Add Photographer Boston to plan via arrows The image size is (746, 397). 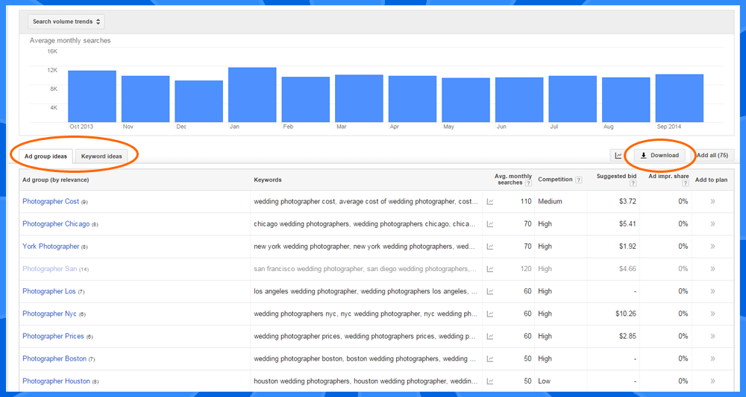point(712,358)
